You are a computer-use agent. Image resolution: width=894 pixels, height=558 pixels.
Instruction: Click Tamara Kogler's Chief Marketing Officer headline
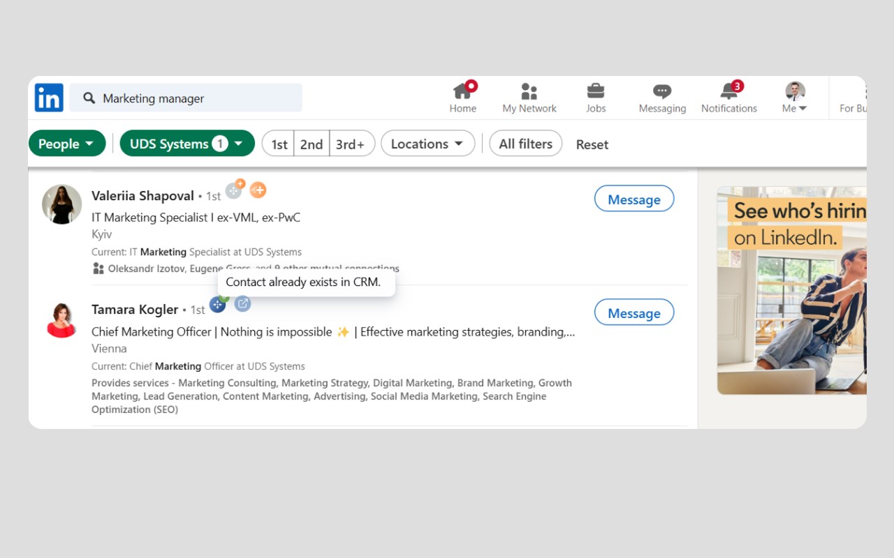click(x=333, y=332)
